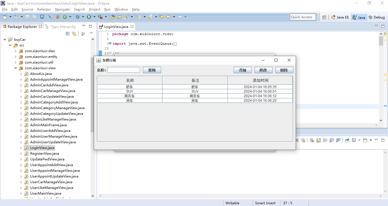Click the 删除 button
Viewport: 388px width, 206px height.
point(284,70)
